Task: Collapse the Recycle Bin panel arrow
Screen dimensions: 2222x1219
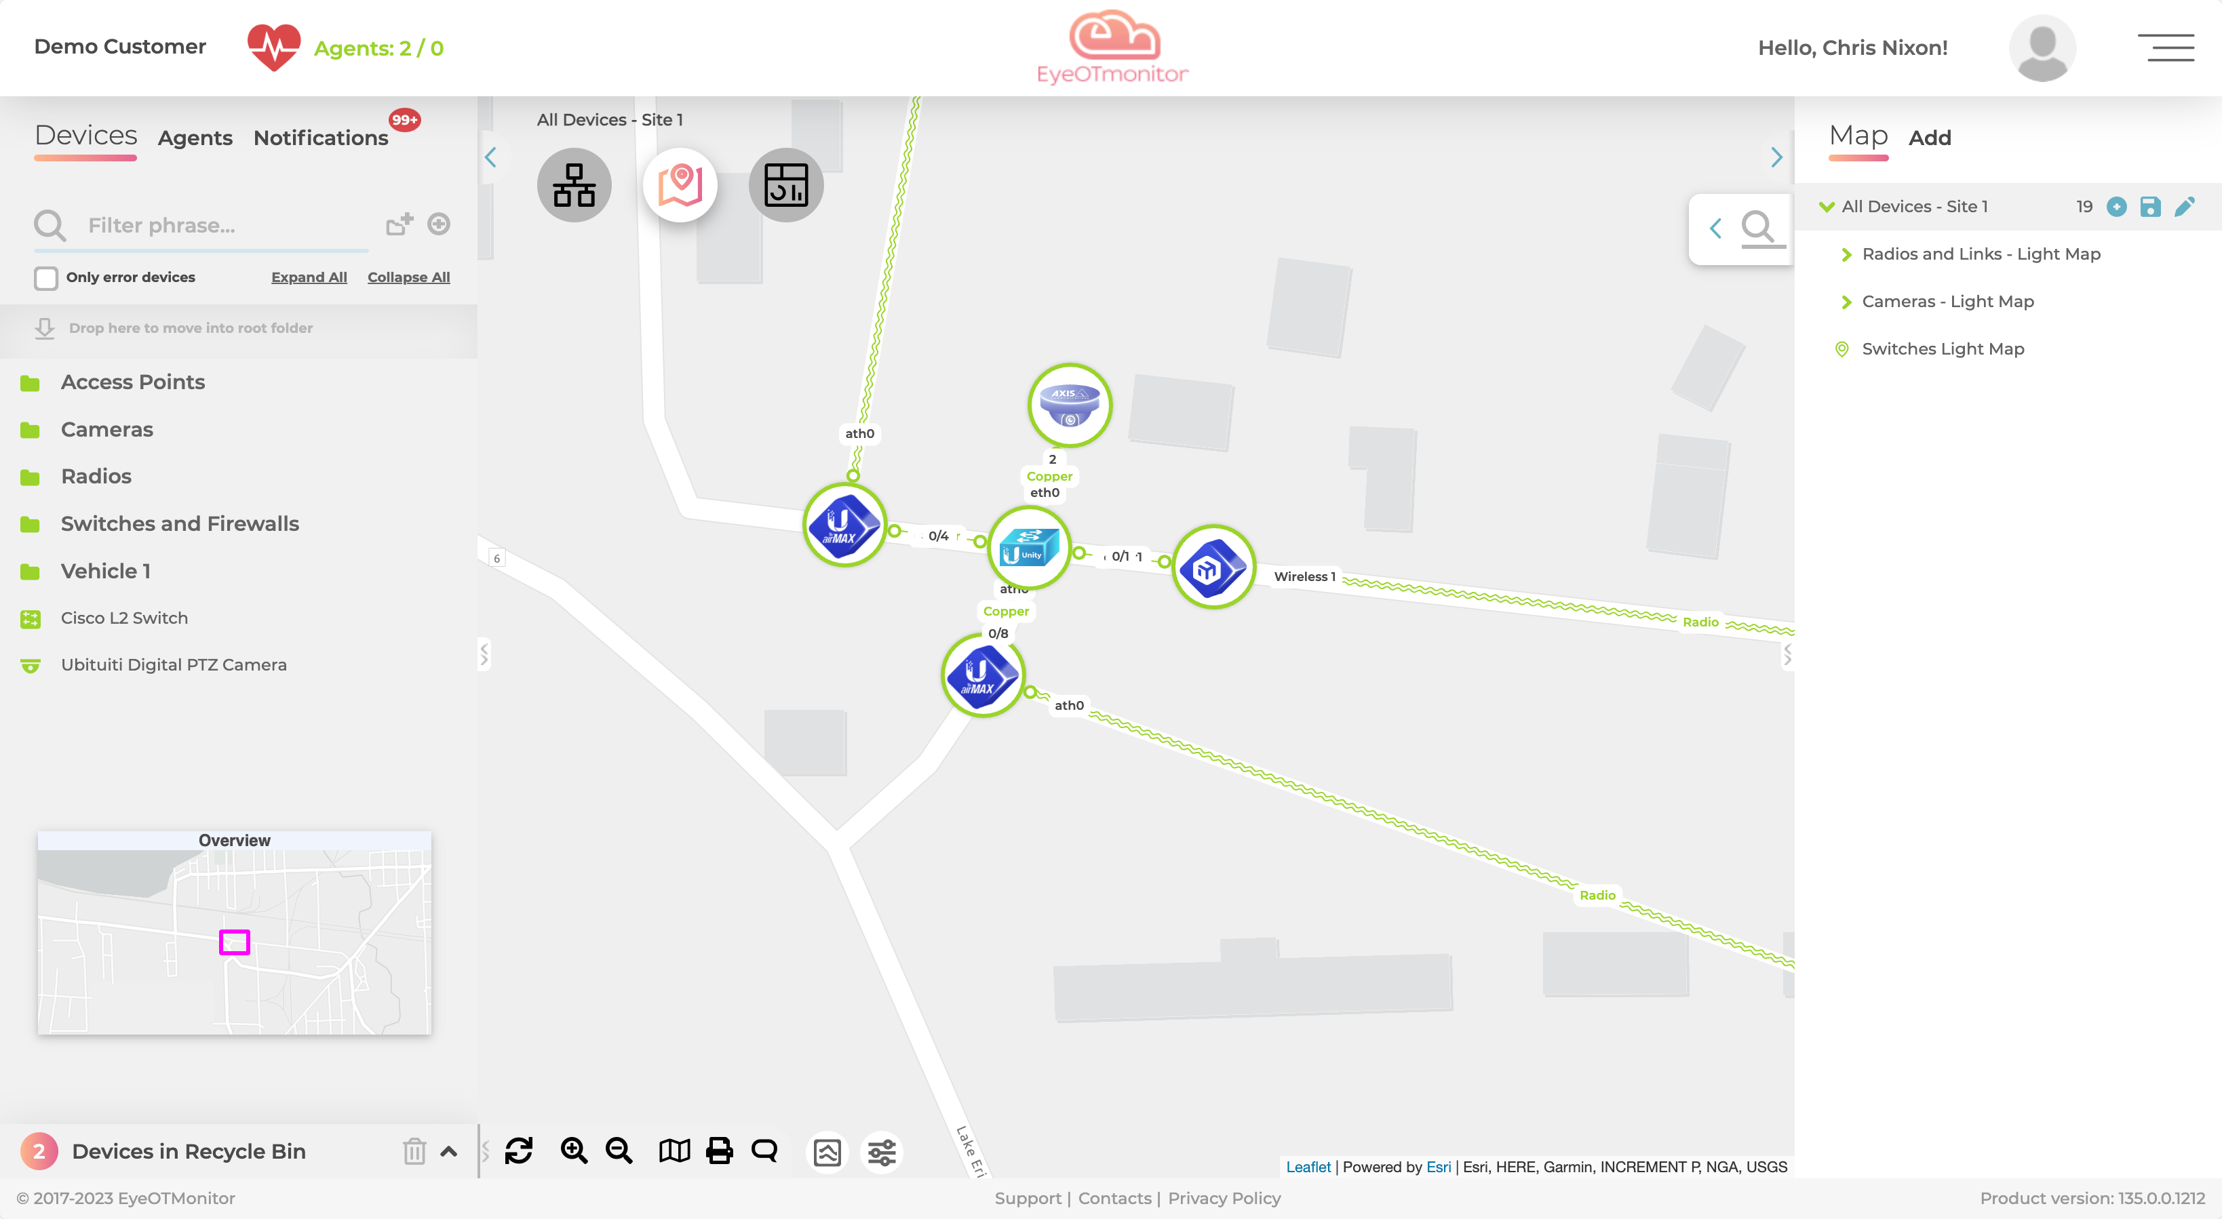Action: tap(448, 1151)
